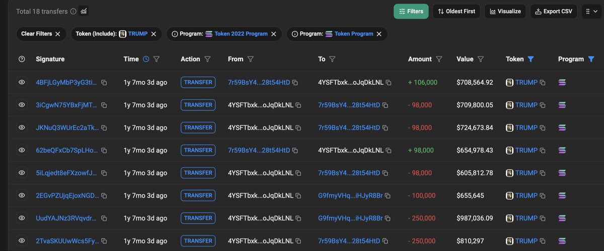Copy signature 4BFjLGyMbP3yG3ti
The image size is (604, 251).
click(x=104, y=82)
